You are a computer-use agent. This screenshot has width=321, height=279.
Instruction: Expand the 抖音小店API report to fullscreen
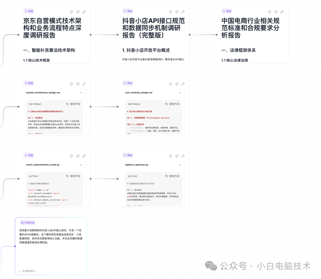183,12
